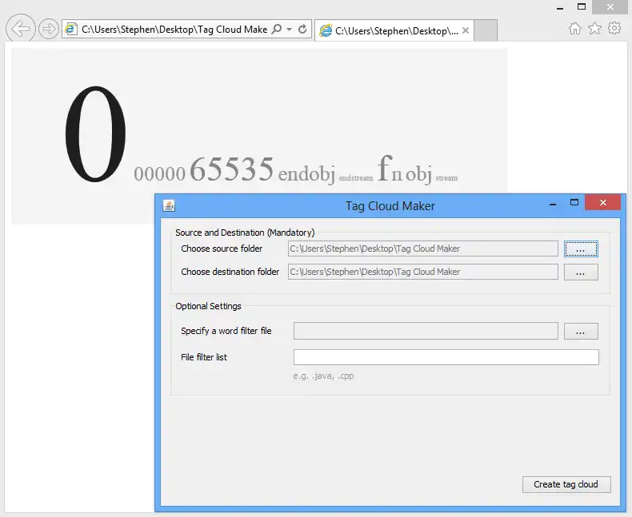Go forward in Internet Explorer
Viewport: 632px width, 517px height.
pos(49,29)
